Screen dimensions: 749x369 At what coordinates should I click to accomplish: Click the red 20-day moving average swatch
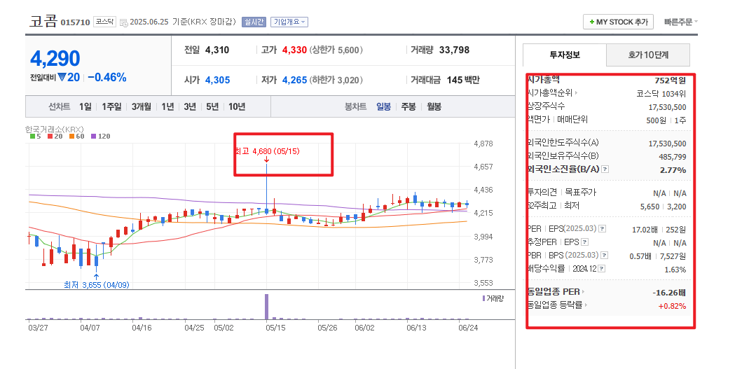(50, 137)
